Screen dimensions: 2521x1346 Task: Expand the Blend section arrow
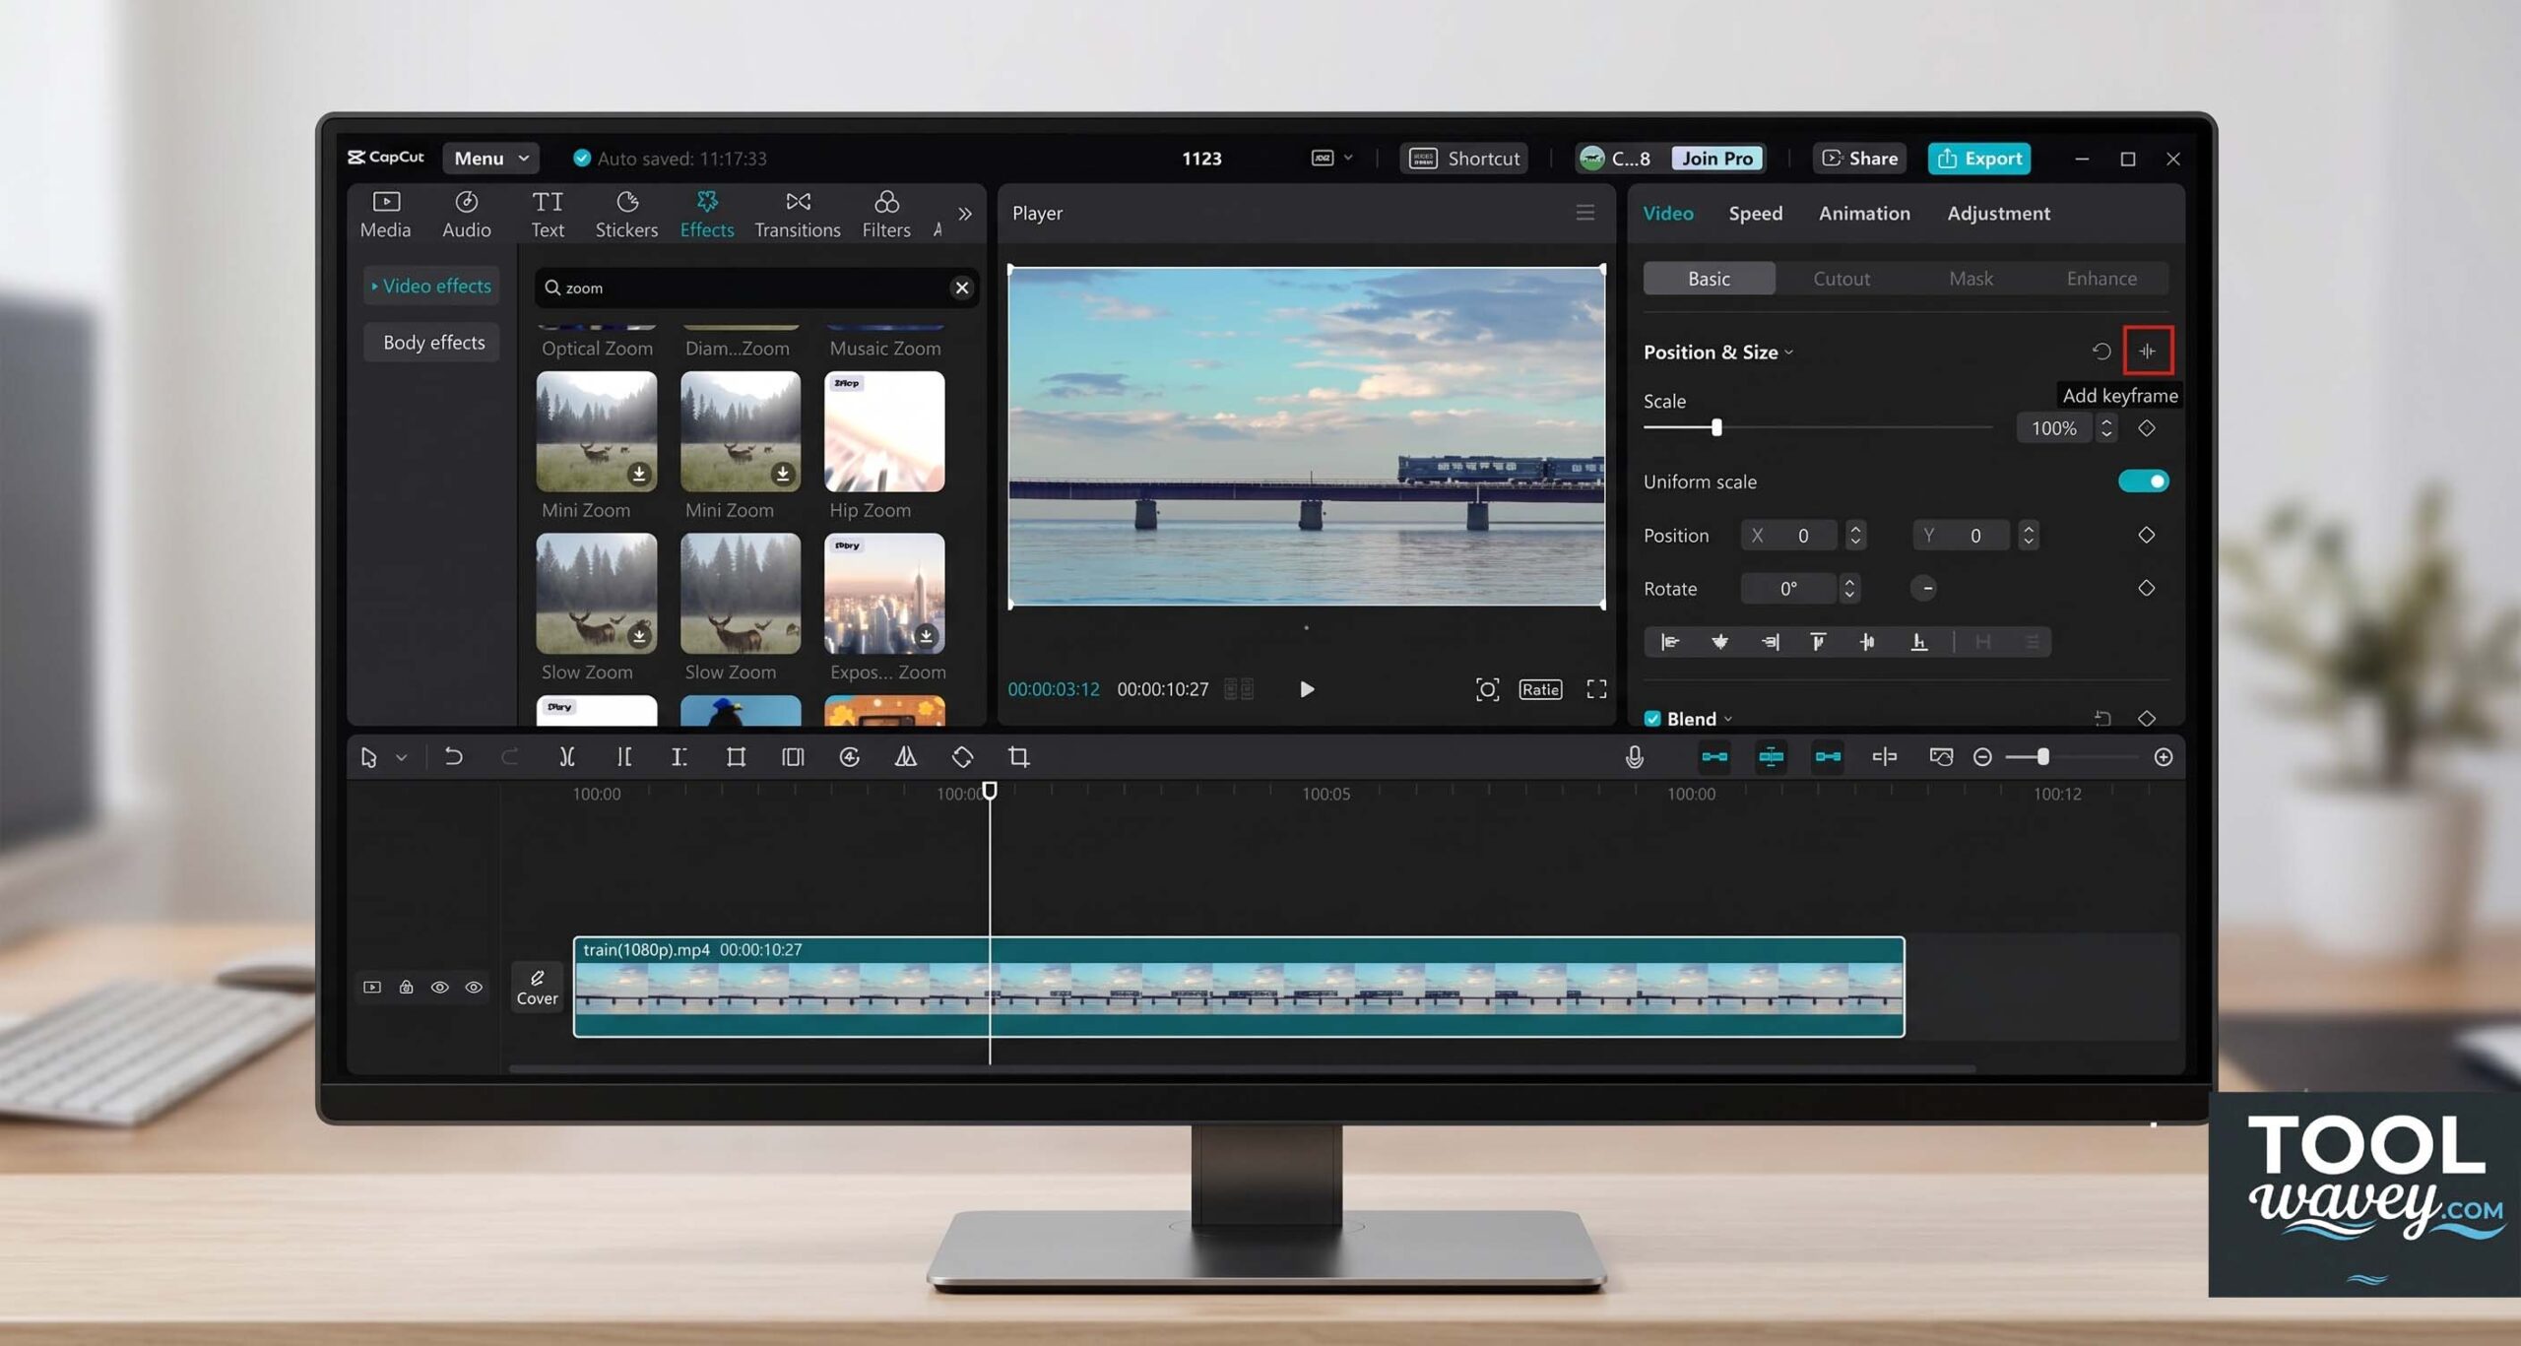click(x=1727, y=720)
